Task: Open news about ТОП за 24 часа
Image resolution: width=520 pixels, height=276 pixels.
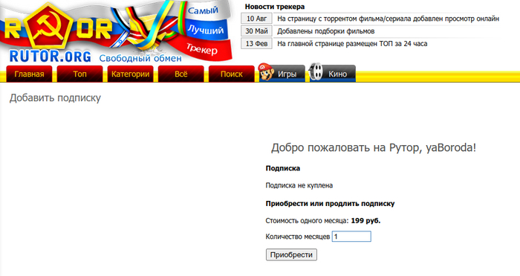Action: tap(352, 43)
